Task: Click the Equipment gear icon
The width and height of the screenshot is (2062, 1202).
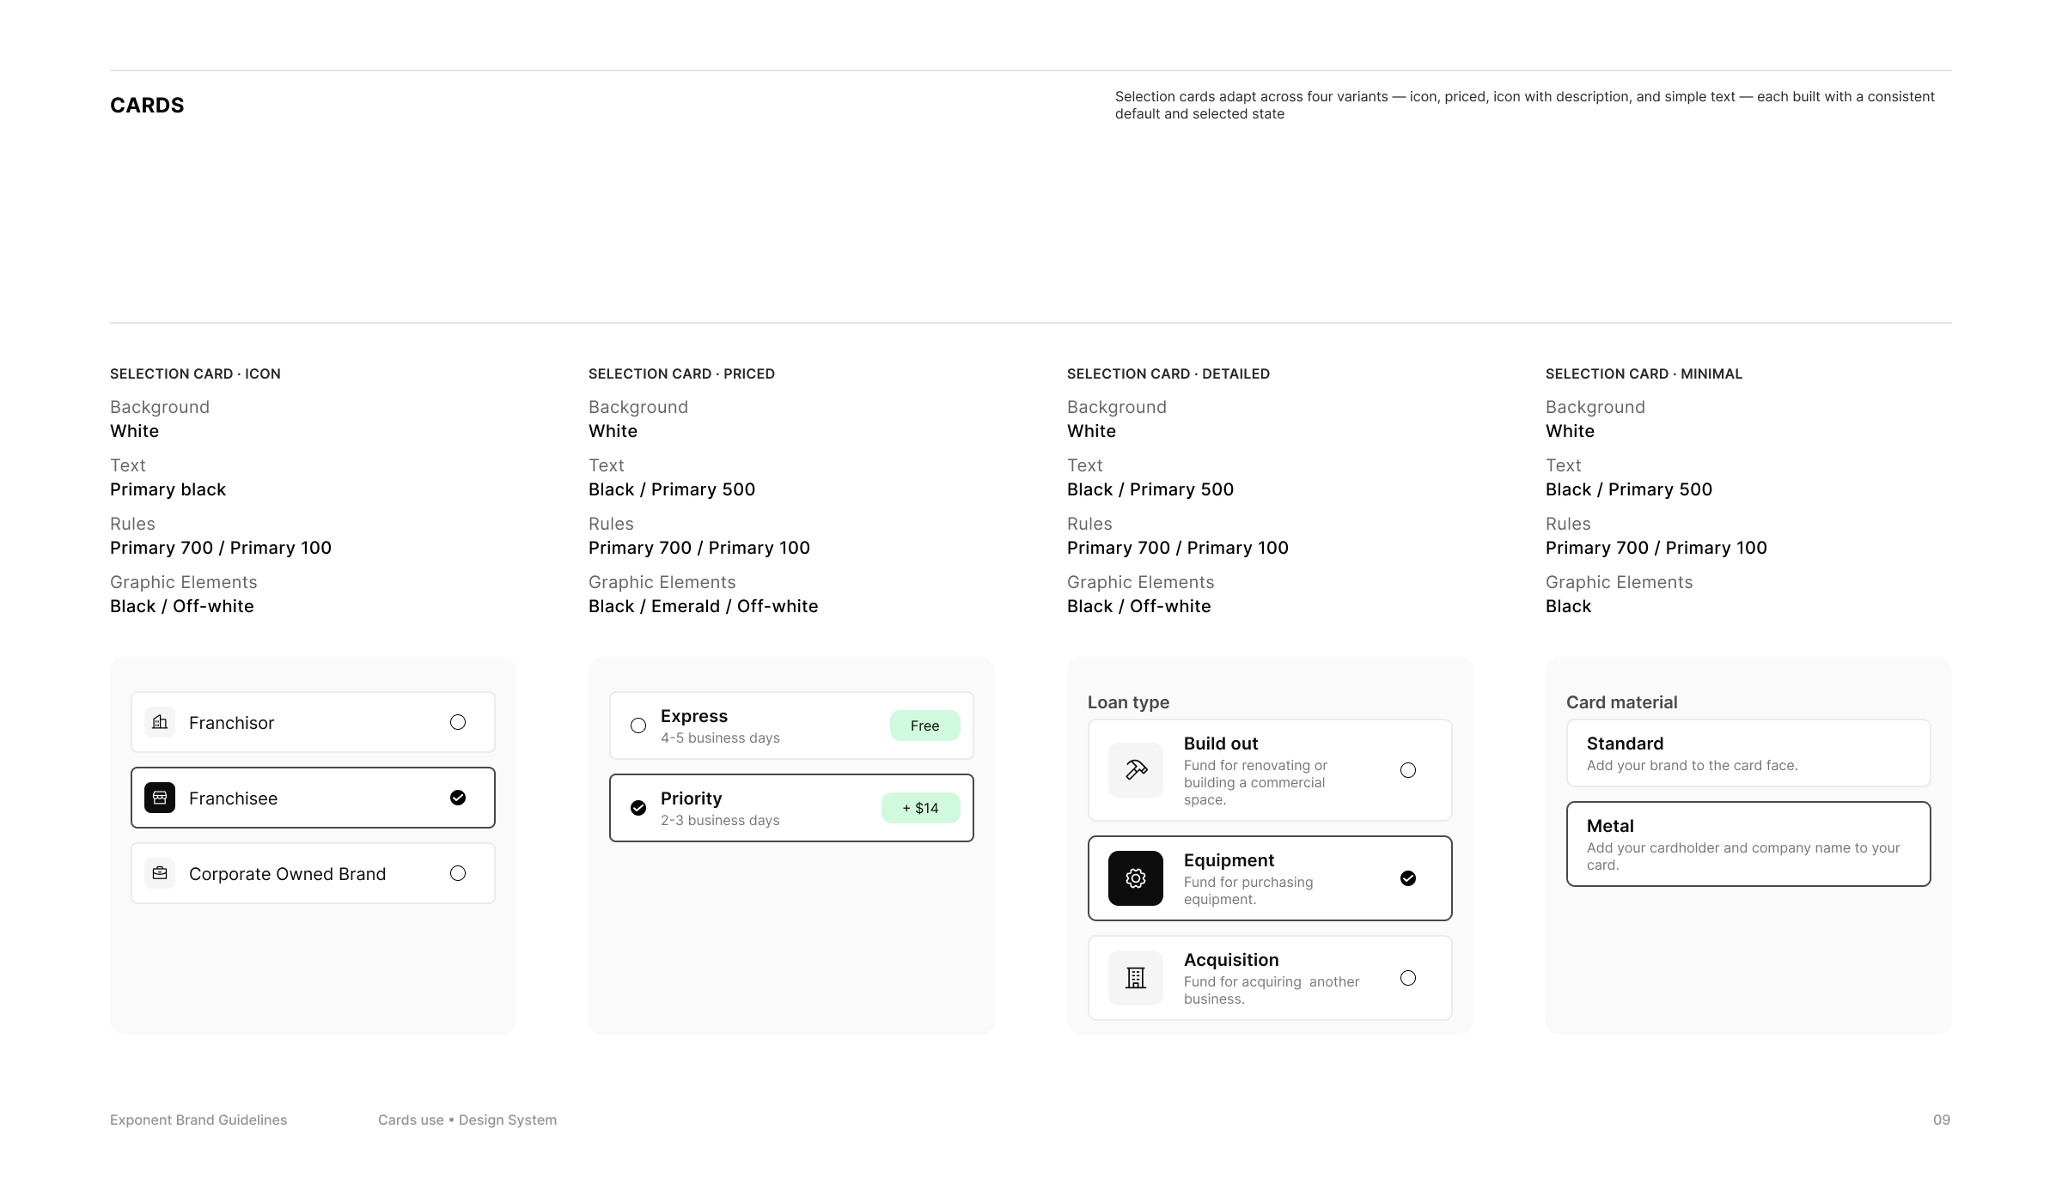Action: 1136,878
